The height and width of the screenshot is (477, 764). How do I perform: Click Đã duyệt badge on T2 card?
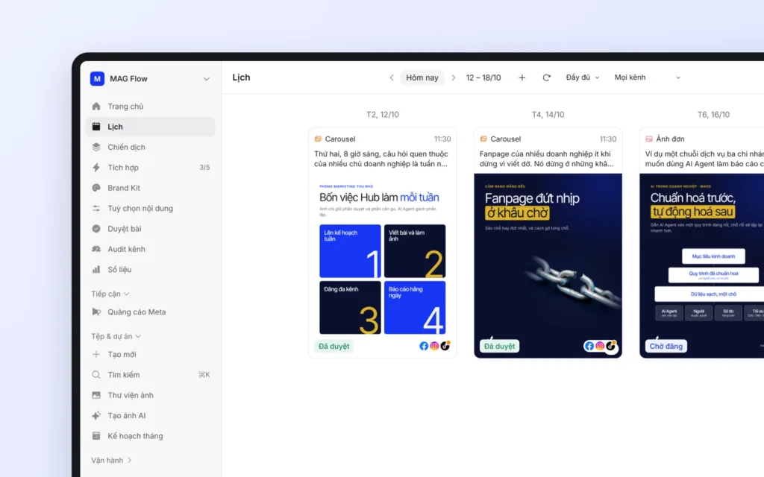[334, 346]
